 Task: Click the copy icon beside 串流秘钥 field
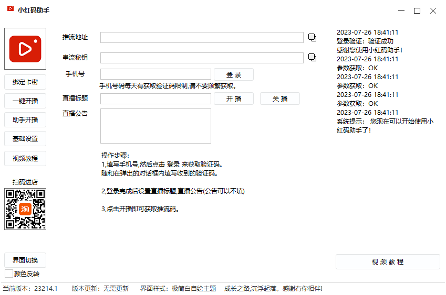point(312,57)
